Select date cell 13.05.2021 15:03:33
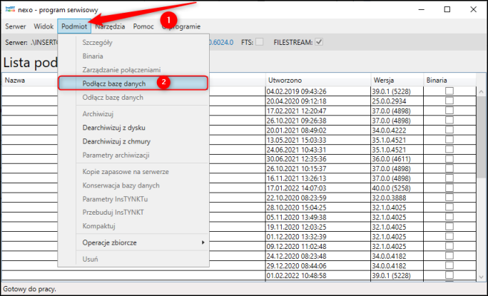488x296 pixels. [x=318, y=140]
